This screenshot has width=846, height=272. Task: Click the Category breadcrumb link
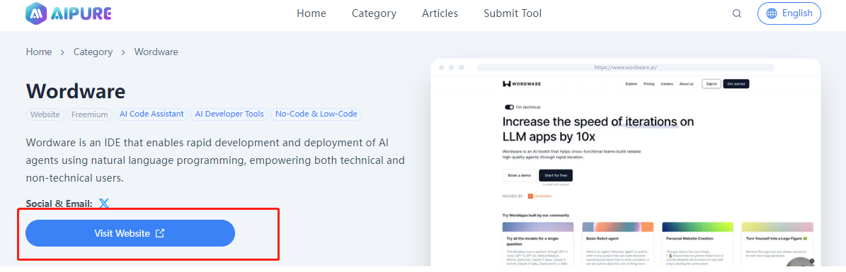[93, 52]
